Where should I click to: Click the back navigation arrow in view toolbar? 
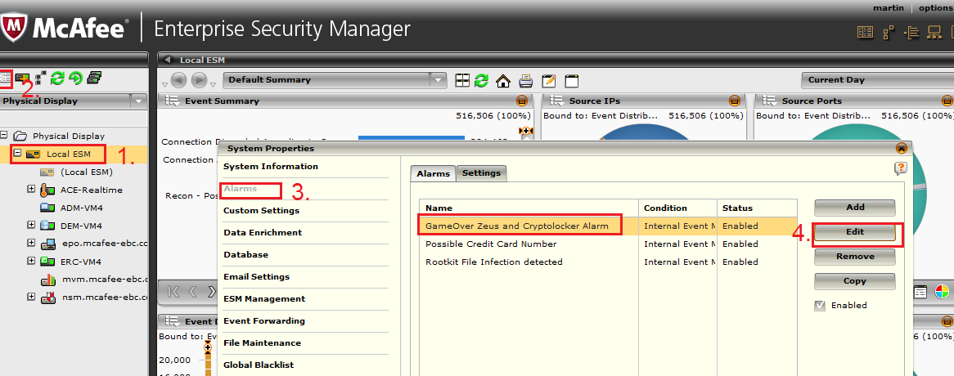[178, 80]
